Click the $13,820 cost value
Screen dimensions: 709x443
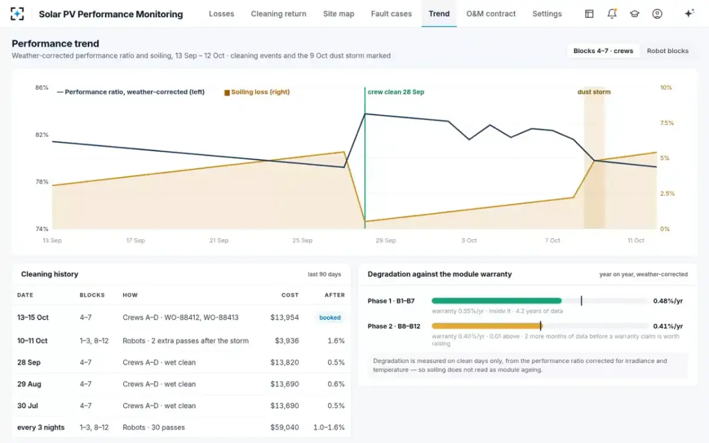click(x=285, y=363)
